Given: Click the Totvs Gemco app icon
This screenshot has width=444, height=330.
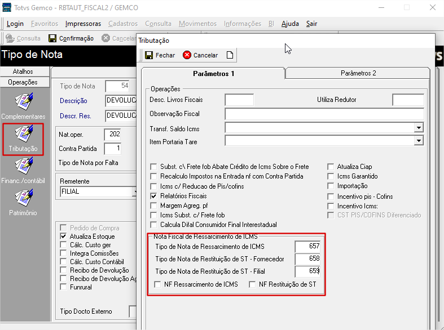Looking at the screenshot, I should (7, 7).
